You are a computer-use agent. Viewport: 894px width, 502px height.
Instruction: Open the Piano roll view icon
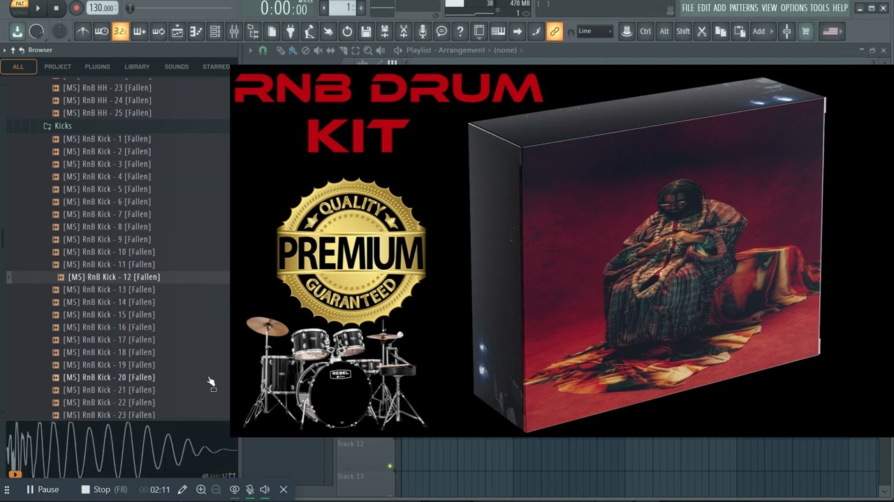(x=196, y=31)
